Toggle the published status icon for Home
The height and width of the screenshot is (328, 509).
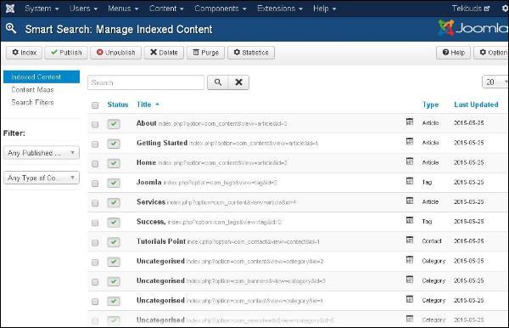[x=114, y=163]
